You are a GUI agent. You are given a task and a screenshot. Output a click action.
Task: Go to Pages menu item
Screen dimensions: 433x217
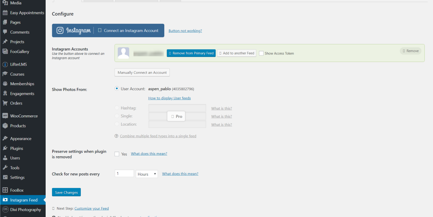pos(23,22)
